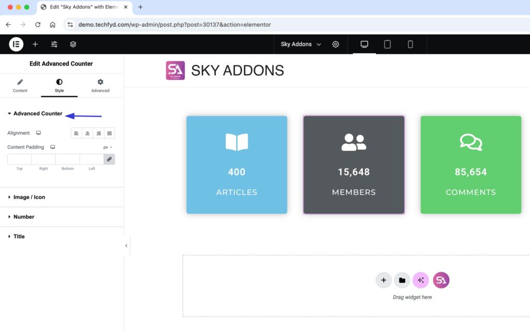Toggle linked padding values
The width and height of the screenshot is (530, 332).
(x=109, y=159)
